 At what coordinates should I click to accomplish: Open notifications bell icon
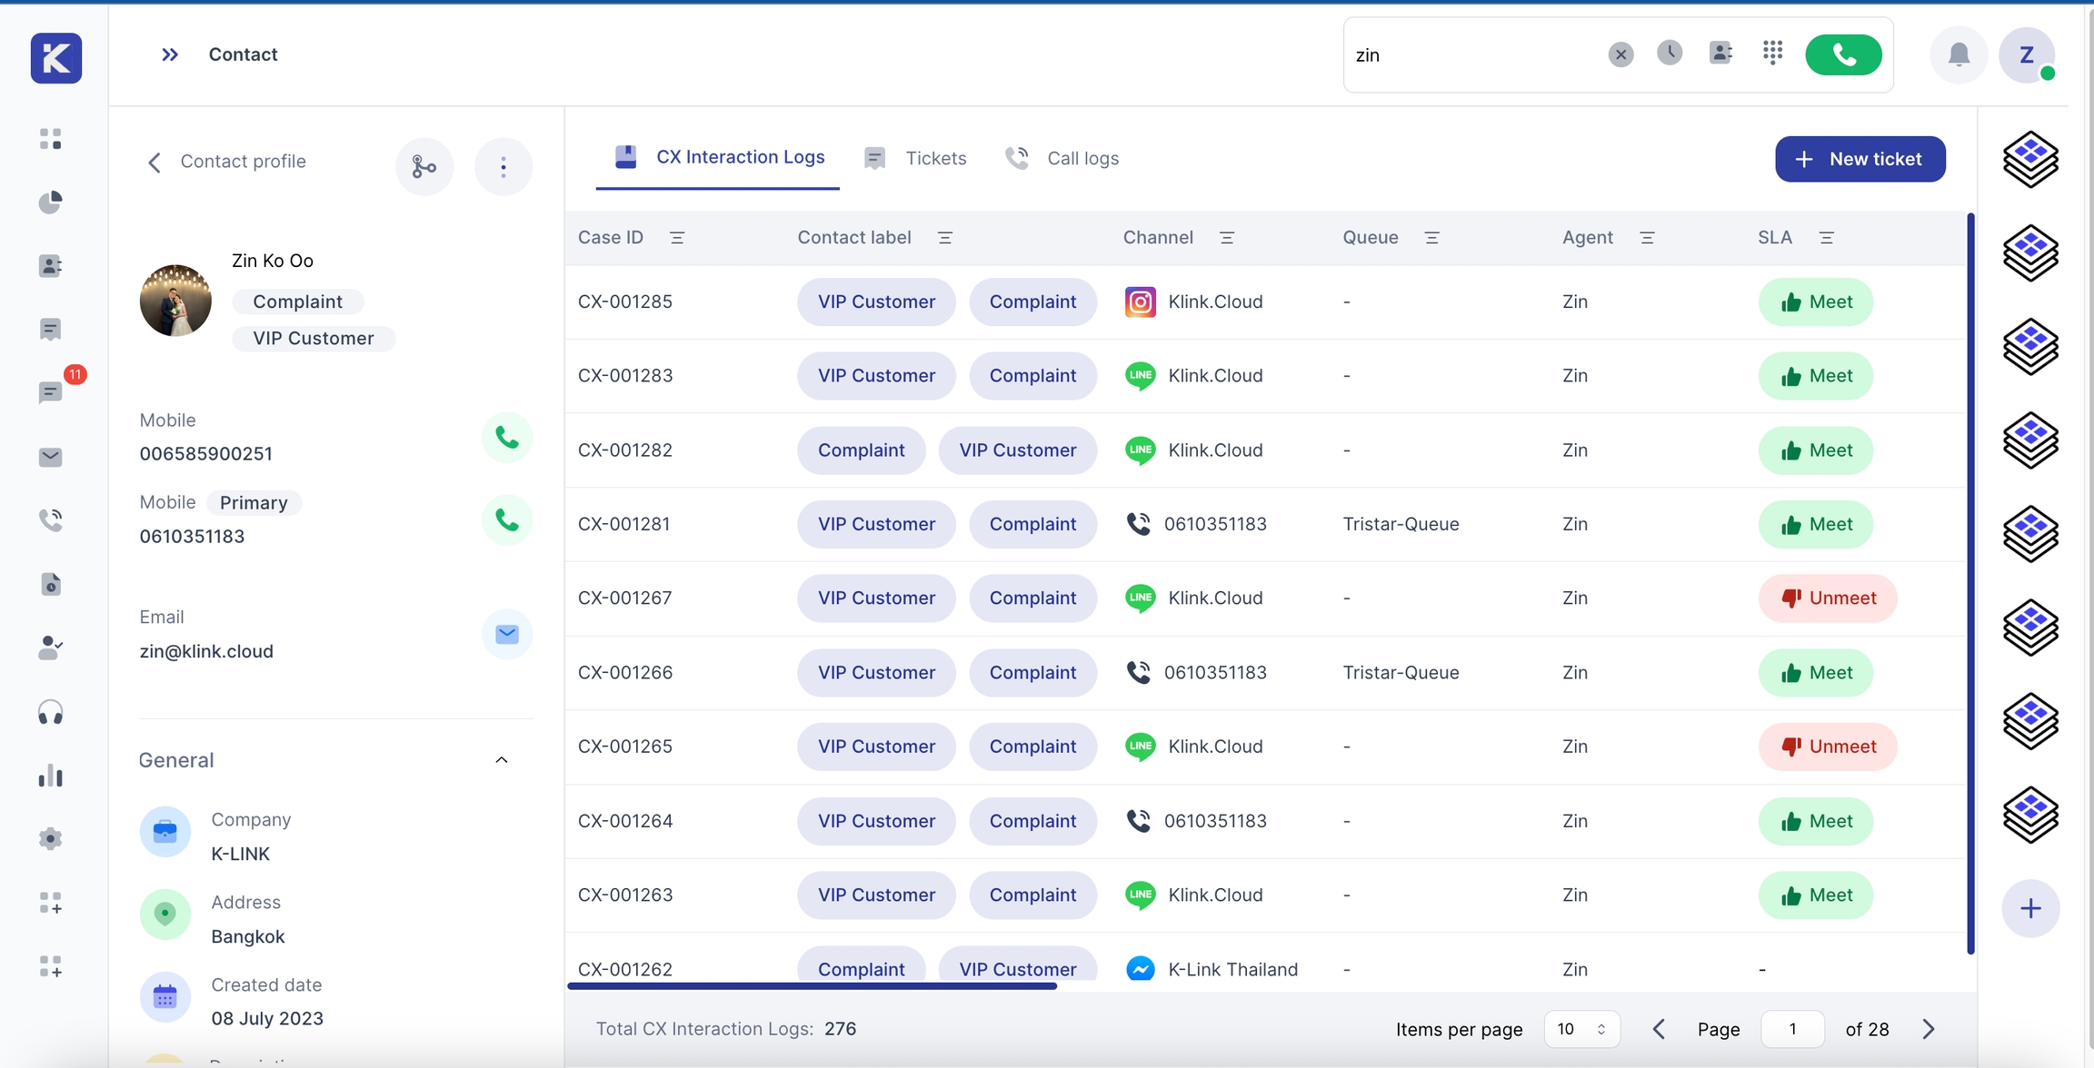[1959, 54]
